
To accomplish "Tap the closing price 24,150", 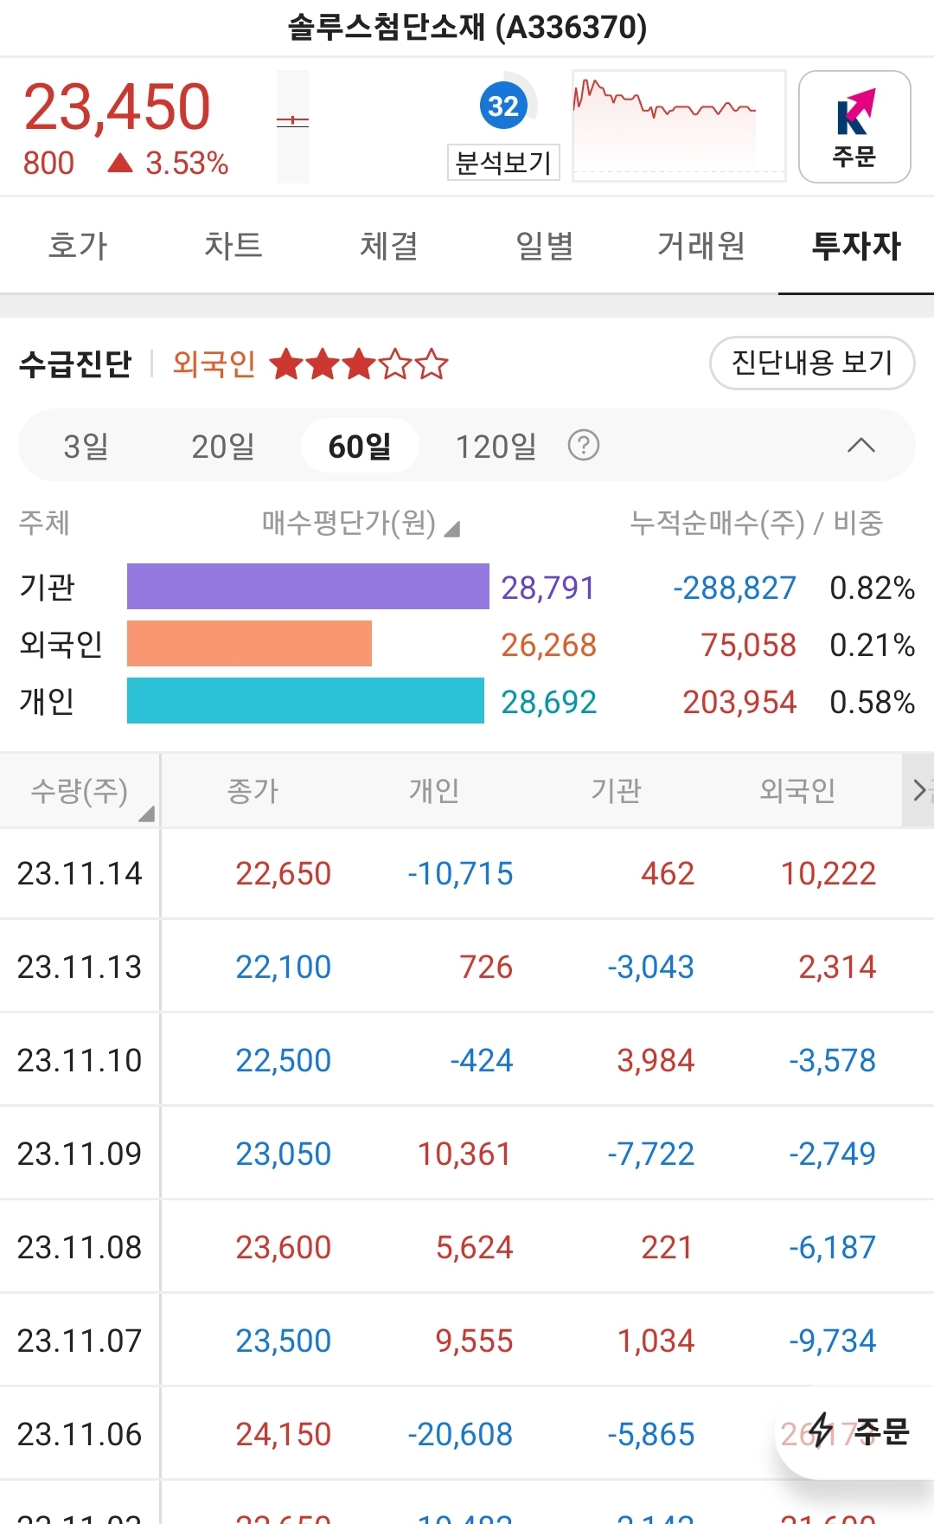I will [284, 1435].
